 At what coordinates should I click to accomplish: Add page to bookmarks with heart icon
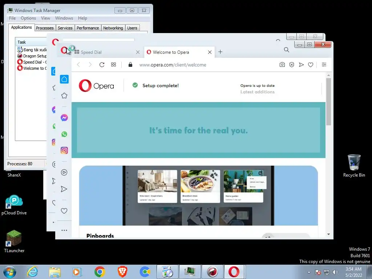pos(311,65)
